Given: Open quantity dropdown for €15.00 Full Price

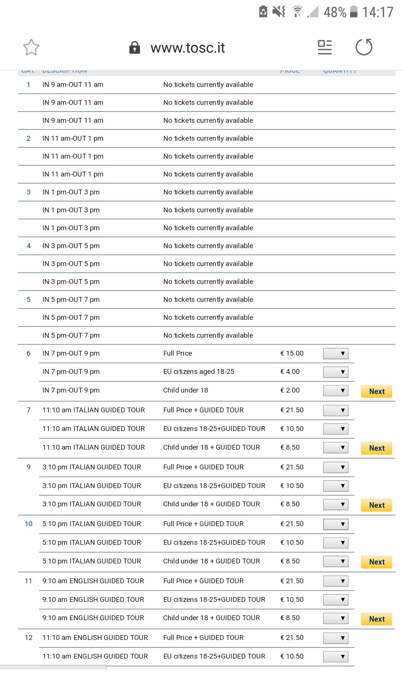Looking at the screenshot, I should (335, 353).
